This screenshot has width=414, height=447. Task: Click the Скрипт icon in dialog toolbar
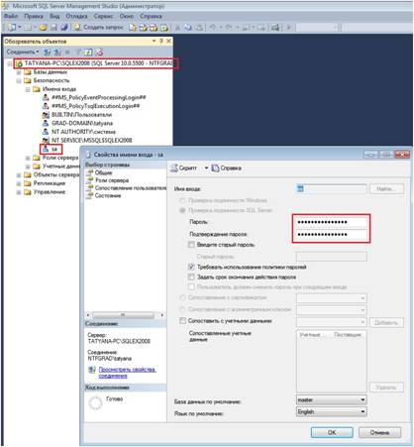click(x=174, y=168)
